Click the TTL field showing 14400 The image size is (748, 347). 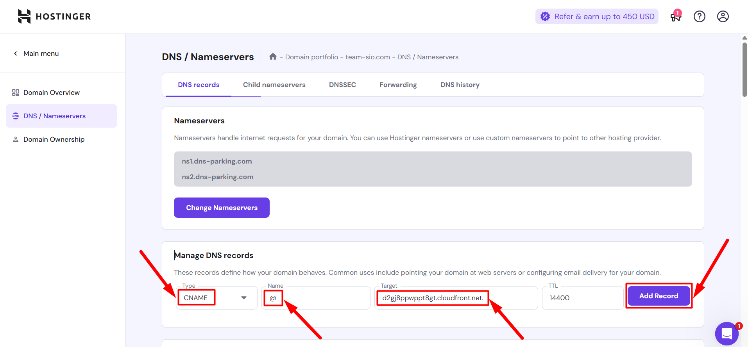coord(582,298)
